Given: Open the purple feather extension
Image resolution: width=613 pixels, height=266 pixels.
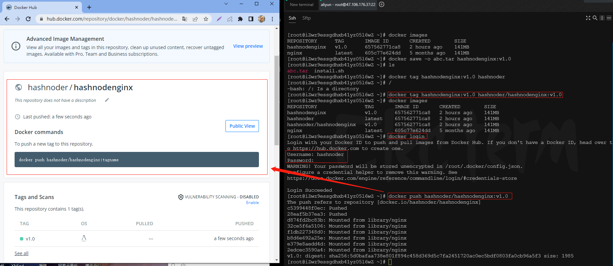Looking at the screenshot, I should click(219, 19).
